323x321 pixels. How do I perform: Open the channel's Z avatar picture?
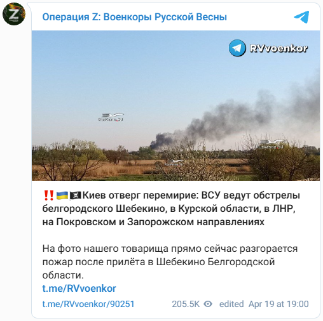tap(14, 14)
